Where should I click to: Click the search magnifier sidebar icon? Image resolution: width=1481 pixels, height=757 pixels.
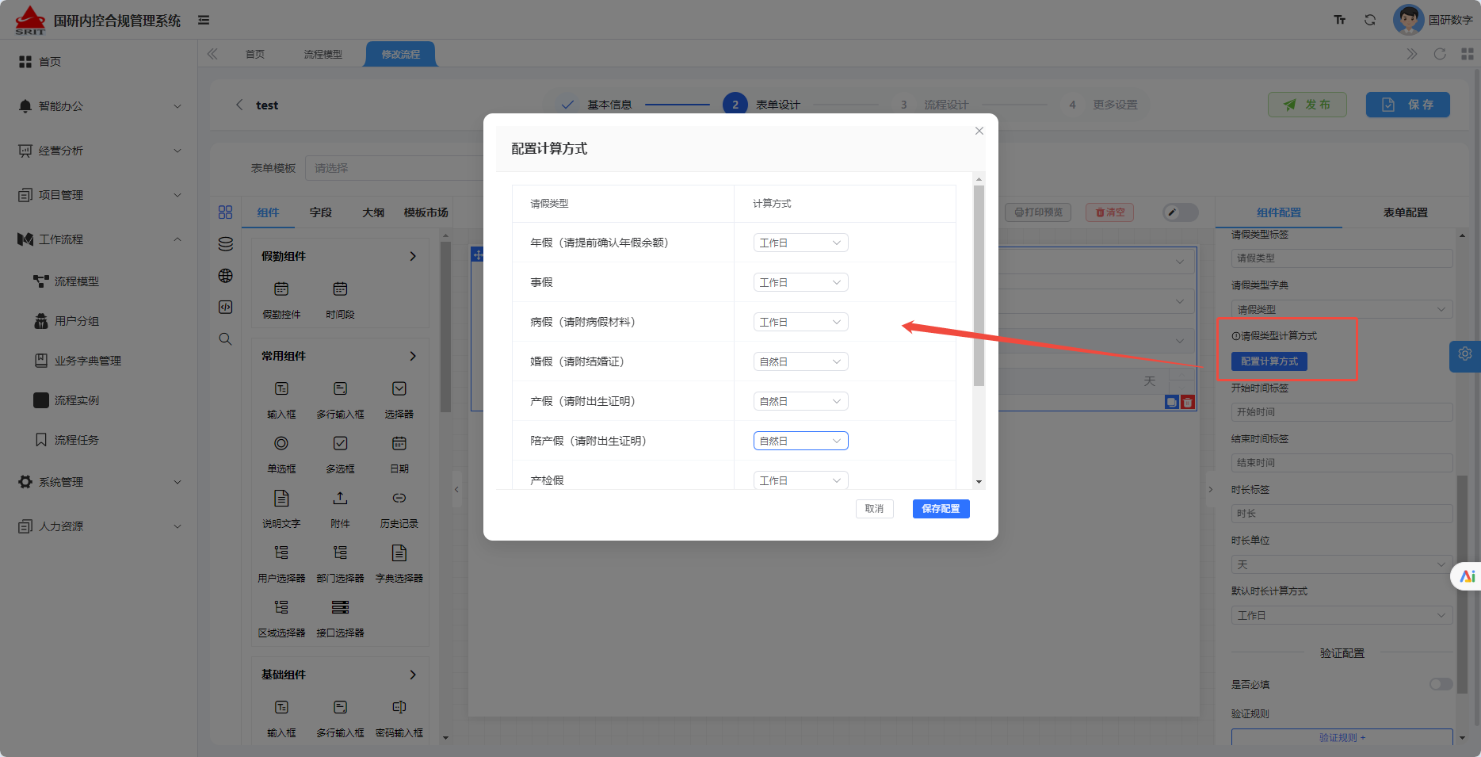226,339
